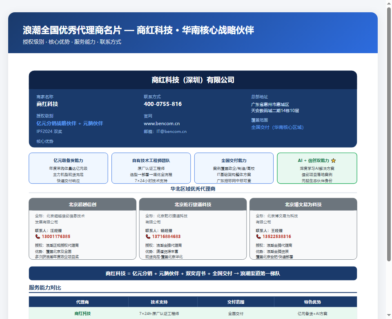Viewport: 392px width, 319px height.
Task: Click 授权：浪潮正规授权代理商 line
Action: pos(57,245)
